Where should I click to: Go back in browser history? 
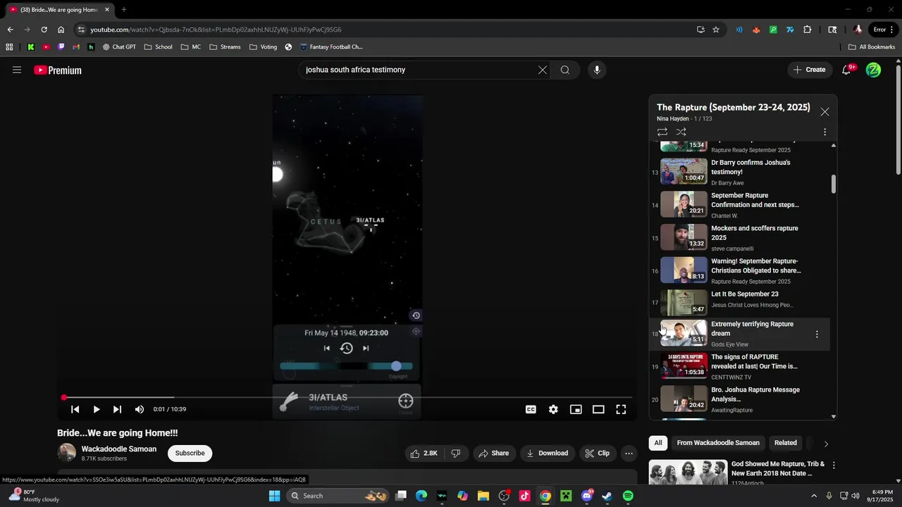pos(10,30)
